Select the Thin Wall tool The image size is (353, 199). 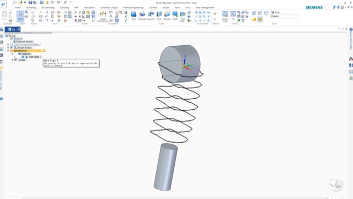[183, 16]
